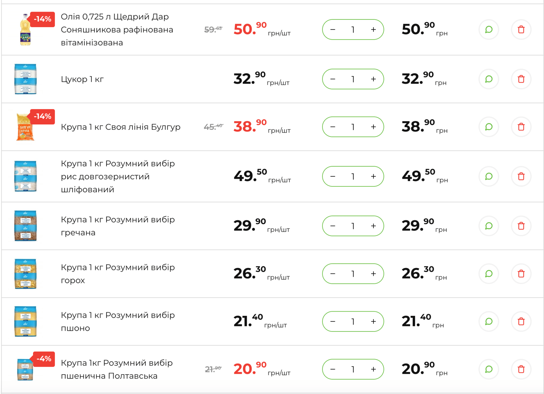Decrease quantity of long-grain rice

click(333, 176)
